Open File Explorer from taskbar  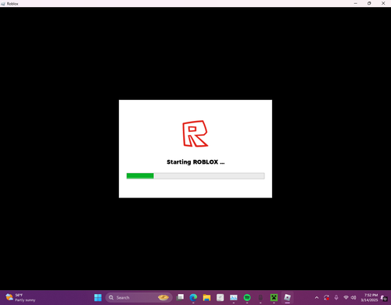pos(206,297)
